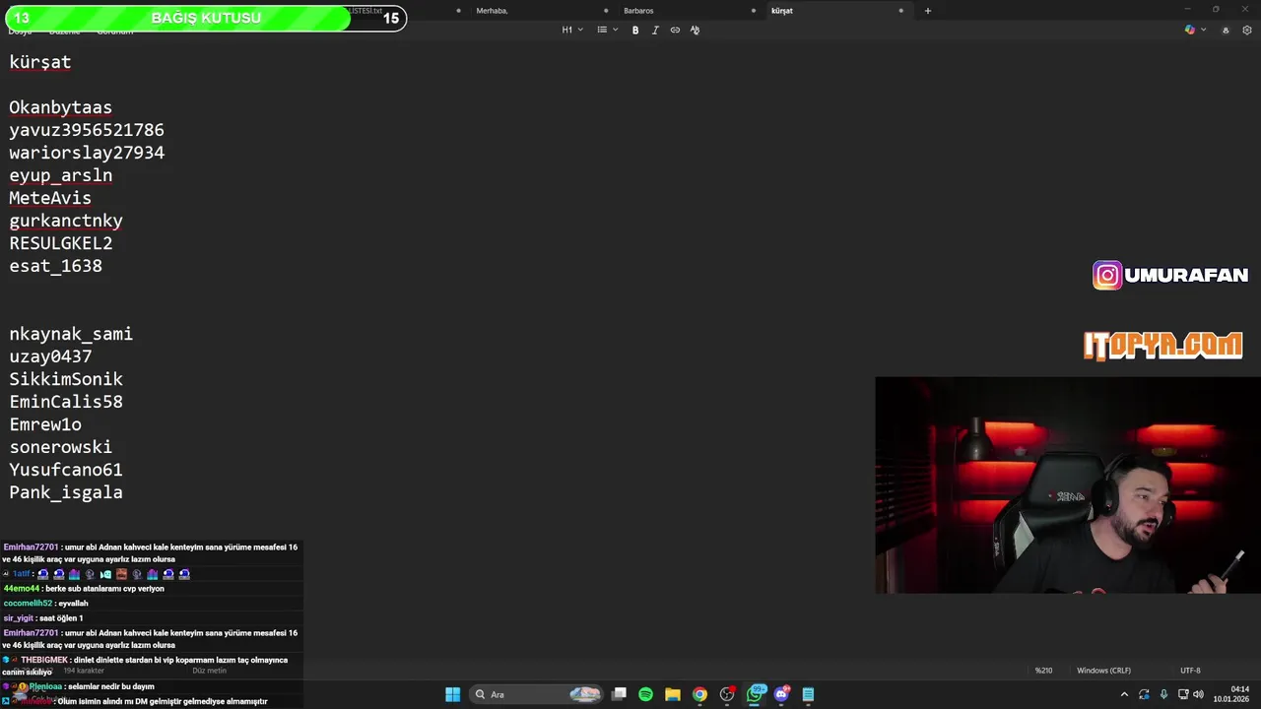The height and width of the screenshot is (709, 1261).
Task: Click the name Okanbytaas
Action: coord(61,107)
